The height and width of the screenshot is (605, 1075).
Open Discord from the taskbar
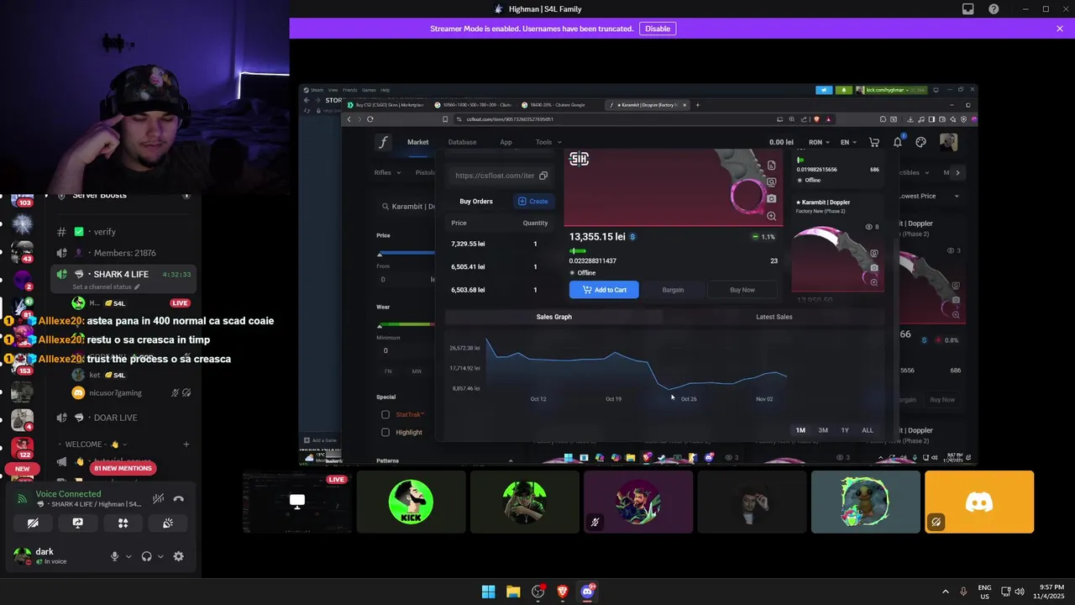[587, 592]
